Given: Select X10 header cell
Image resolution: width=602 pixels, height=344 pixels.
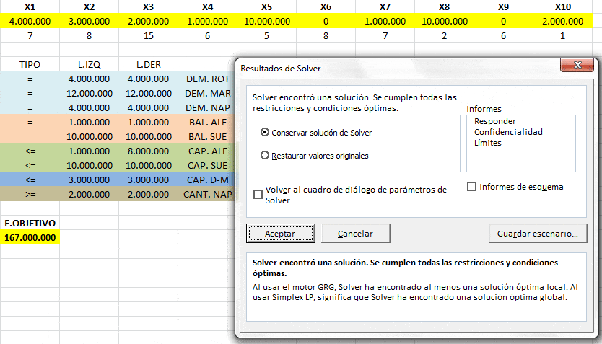Looking at the screenshot, I should [x=563, y=7].
